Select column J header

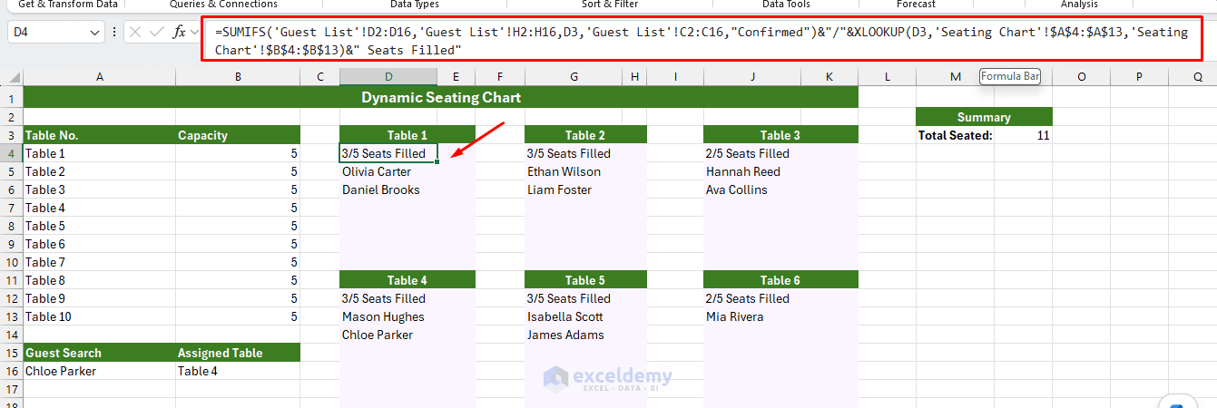pos(752,78)
